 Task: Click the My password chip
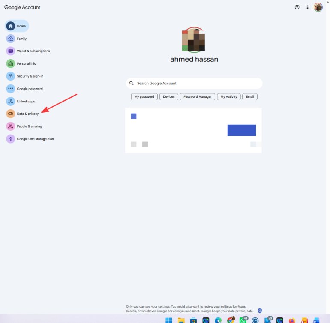click(x=144, y=96)
